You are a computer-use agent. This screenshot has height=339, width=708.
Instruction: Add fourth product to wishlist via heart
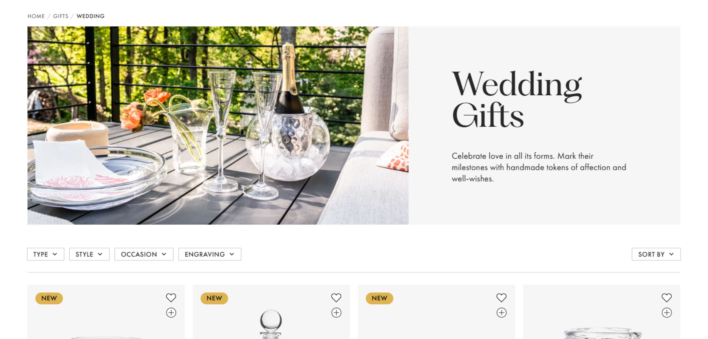click(666, 297)
